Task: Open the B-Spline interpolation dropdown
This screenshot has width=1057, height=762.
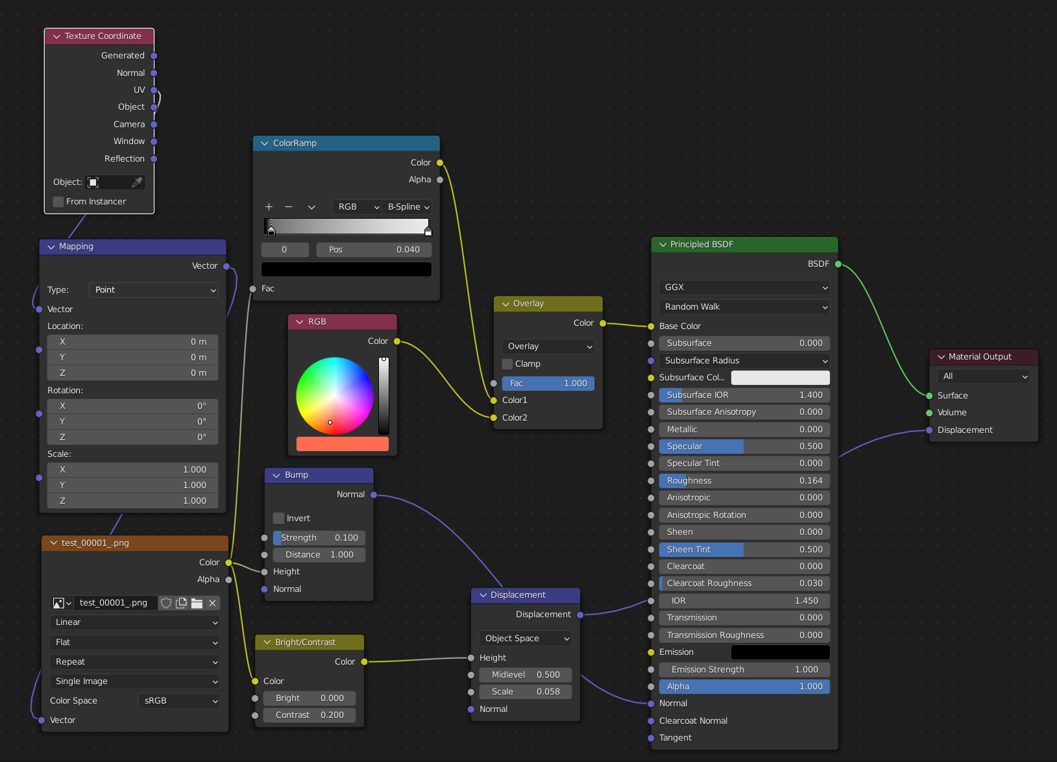Action: tap(408, 207)
